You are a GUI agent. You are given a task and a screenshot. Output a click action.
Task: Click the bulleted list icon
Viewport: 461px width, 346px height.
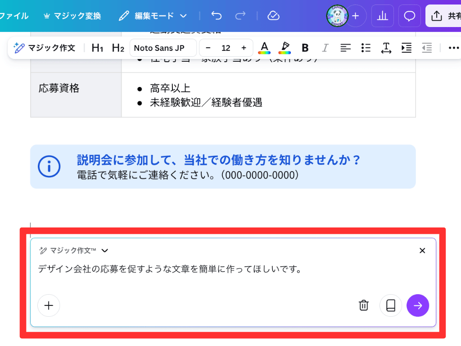pyautogui.click(x=366, y=48)
